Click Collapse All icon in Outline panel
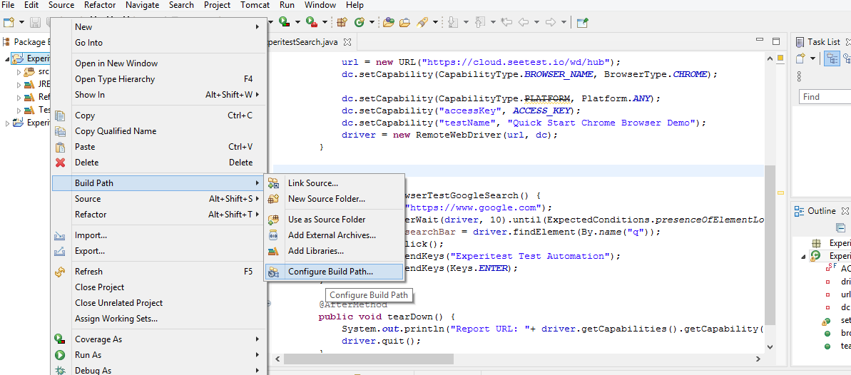This screenshot has height=375, width=851. pos(840,227)
